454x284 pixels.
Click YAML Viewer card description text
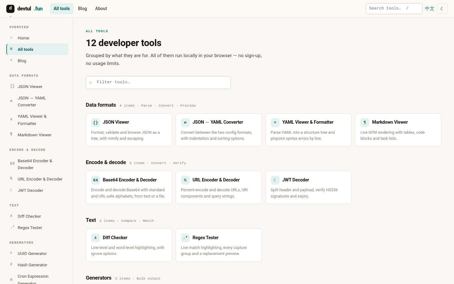point(303,135)
